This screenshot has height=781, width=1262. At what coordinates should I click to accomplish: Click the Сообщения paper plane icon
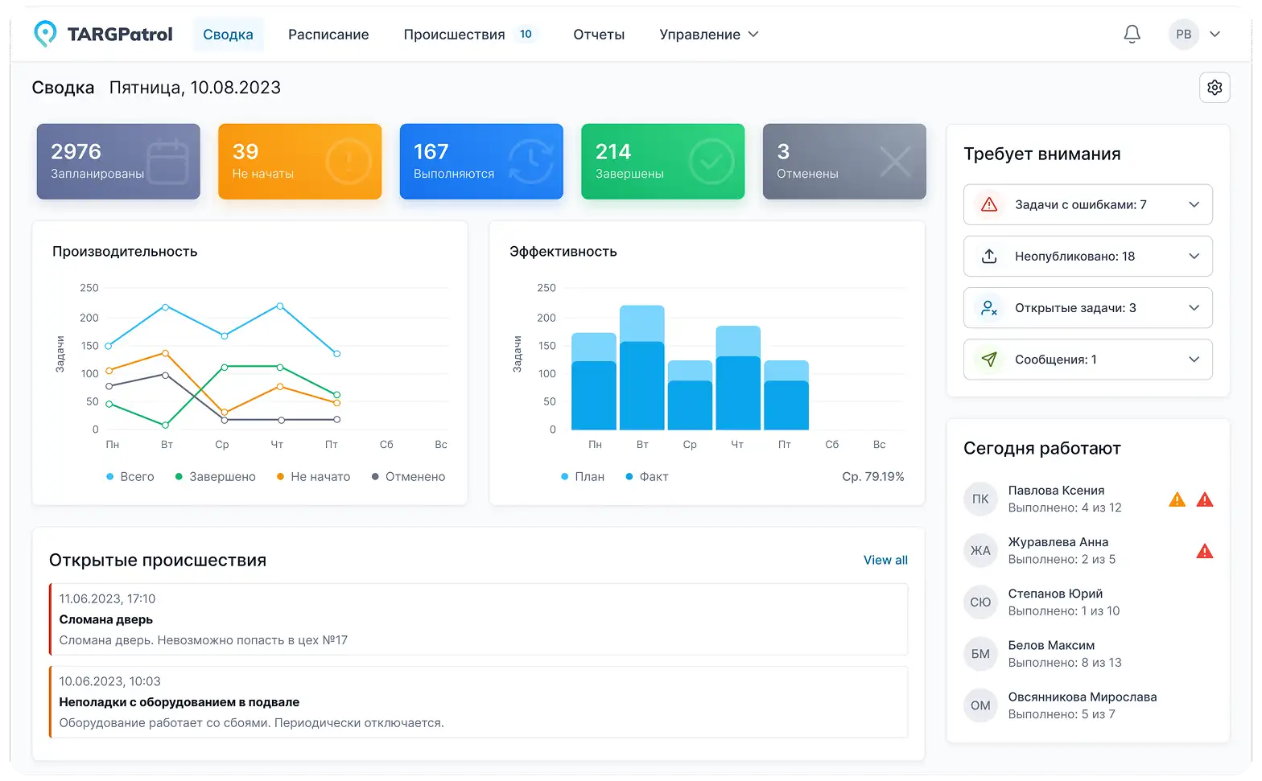pos(989,360)
